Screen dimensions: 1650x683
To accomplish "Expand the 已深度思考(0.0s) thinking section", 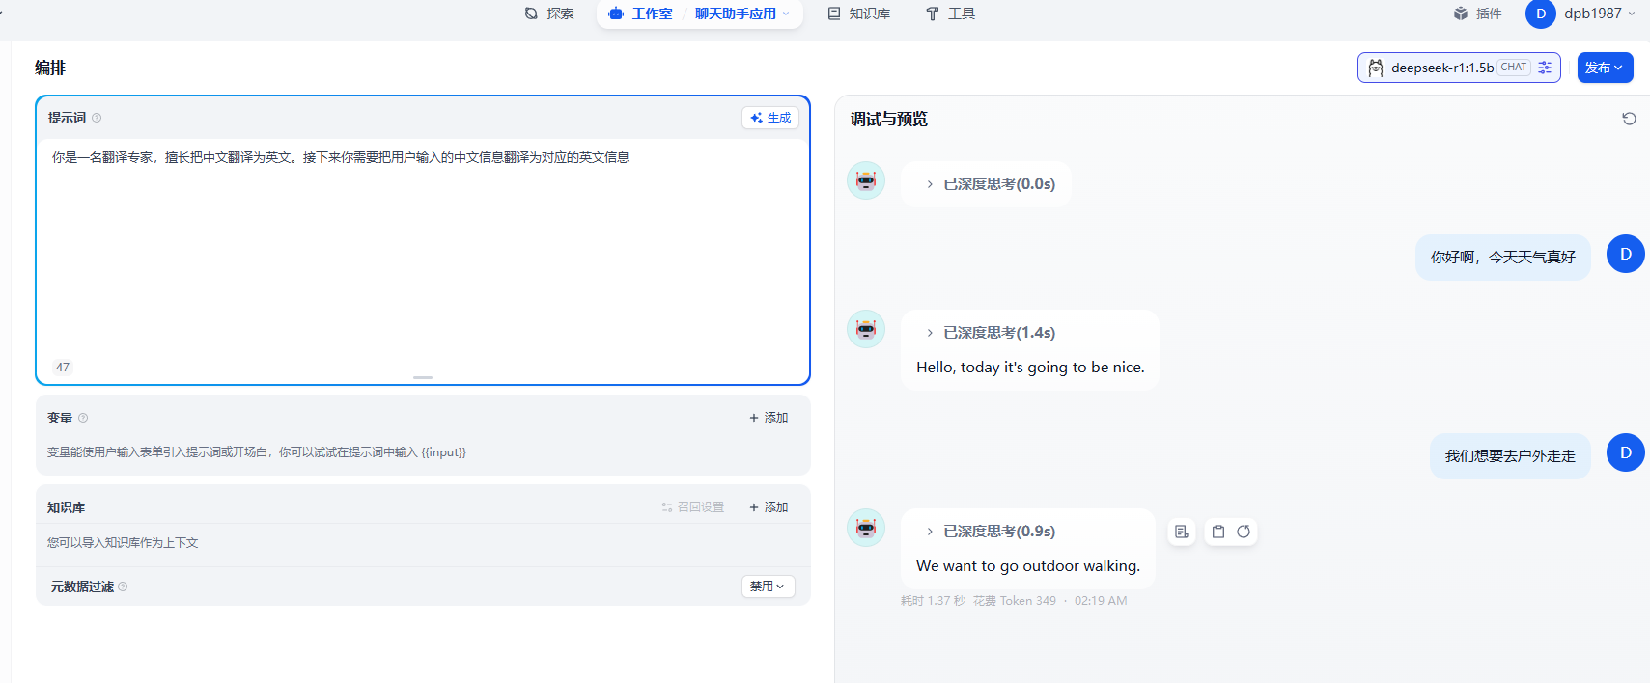I will click(930, 184).
